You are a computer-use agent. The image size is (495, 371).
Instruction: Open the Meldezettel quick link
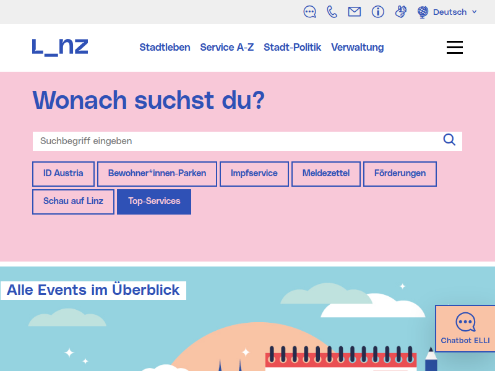(x=325, y=174)
